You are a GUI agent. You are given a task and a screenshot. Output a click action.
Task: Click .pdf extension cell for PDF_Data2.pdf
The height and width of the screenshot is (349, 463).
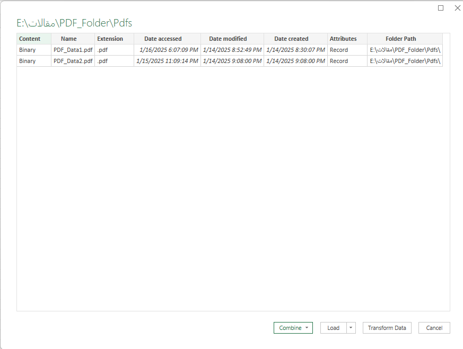click(x=114, y=61)
